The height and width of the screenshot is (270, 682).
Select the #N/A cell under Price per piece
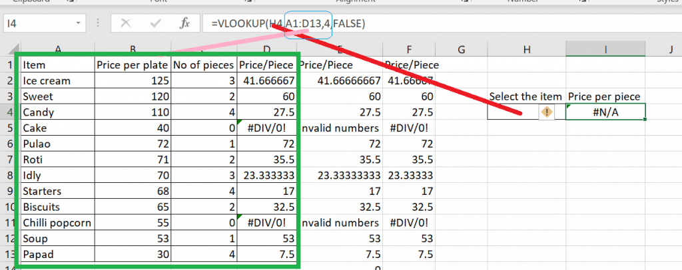(x=605, y=112)
